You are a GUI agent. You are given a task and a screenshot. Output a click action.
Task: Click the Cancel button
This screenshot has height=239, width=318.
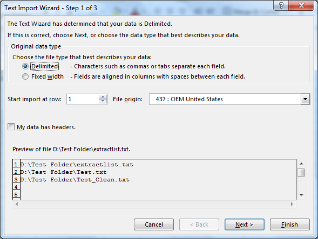pos(154,224)
